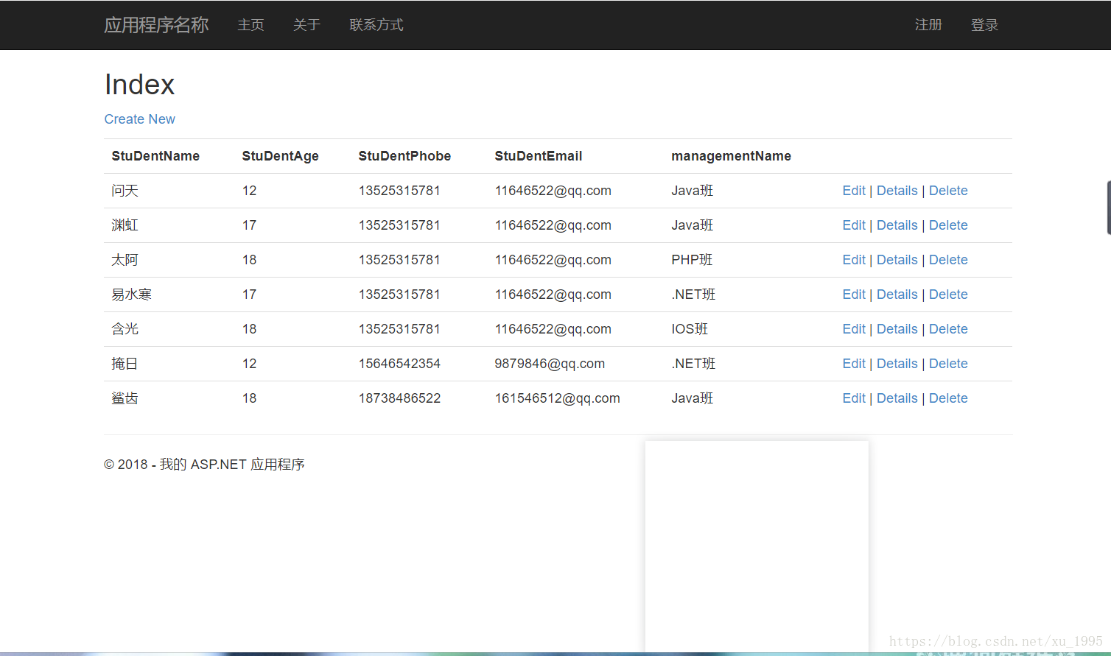View Details for student 问天

[x=897, y=191]
